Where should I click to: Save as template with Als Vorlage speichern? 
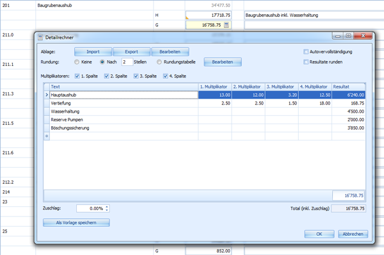tap(76, 222)
